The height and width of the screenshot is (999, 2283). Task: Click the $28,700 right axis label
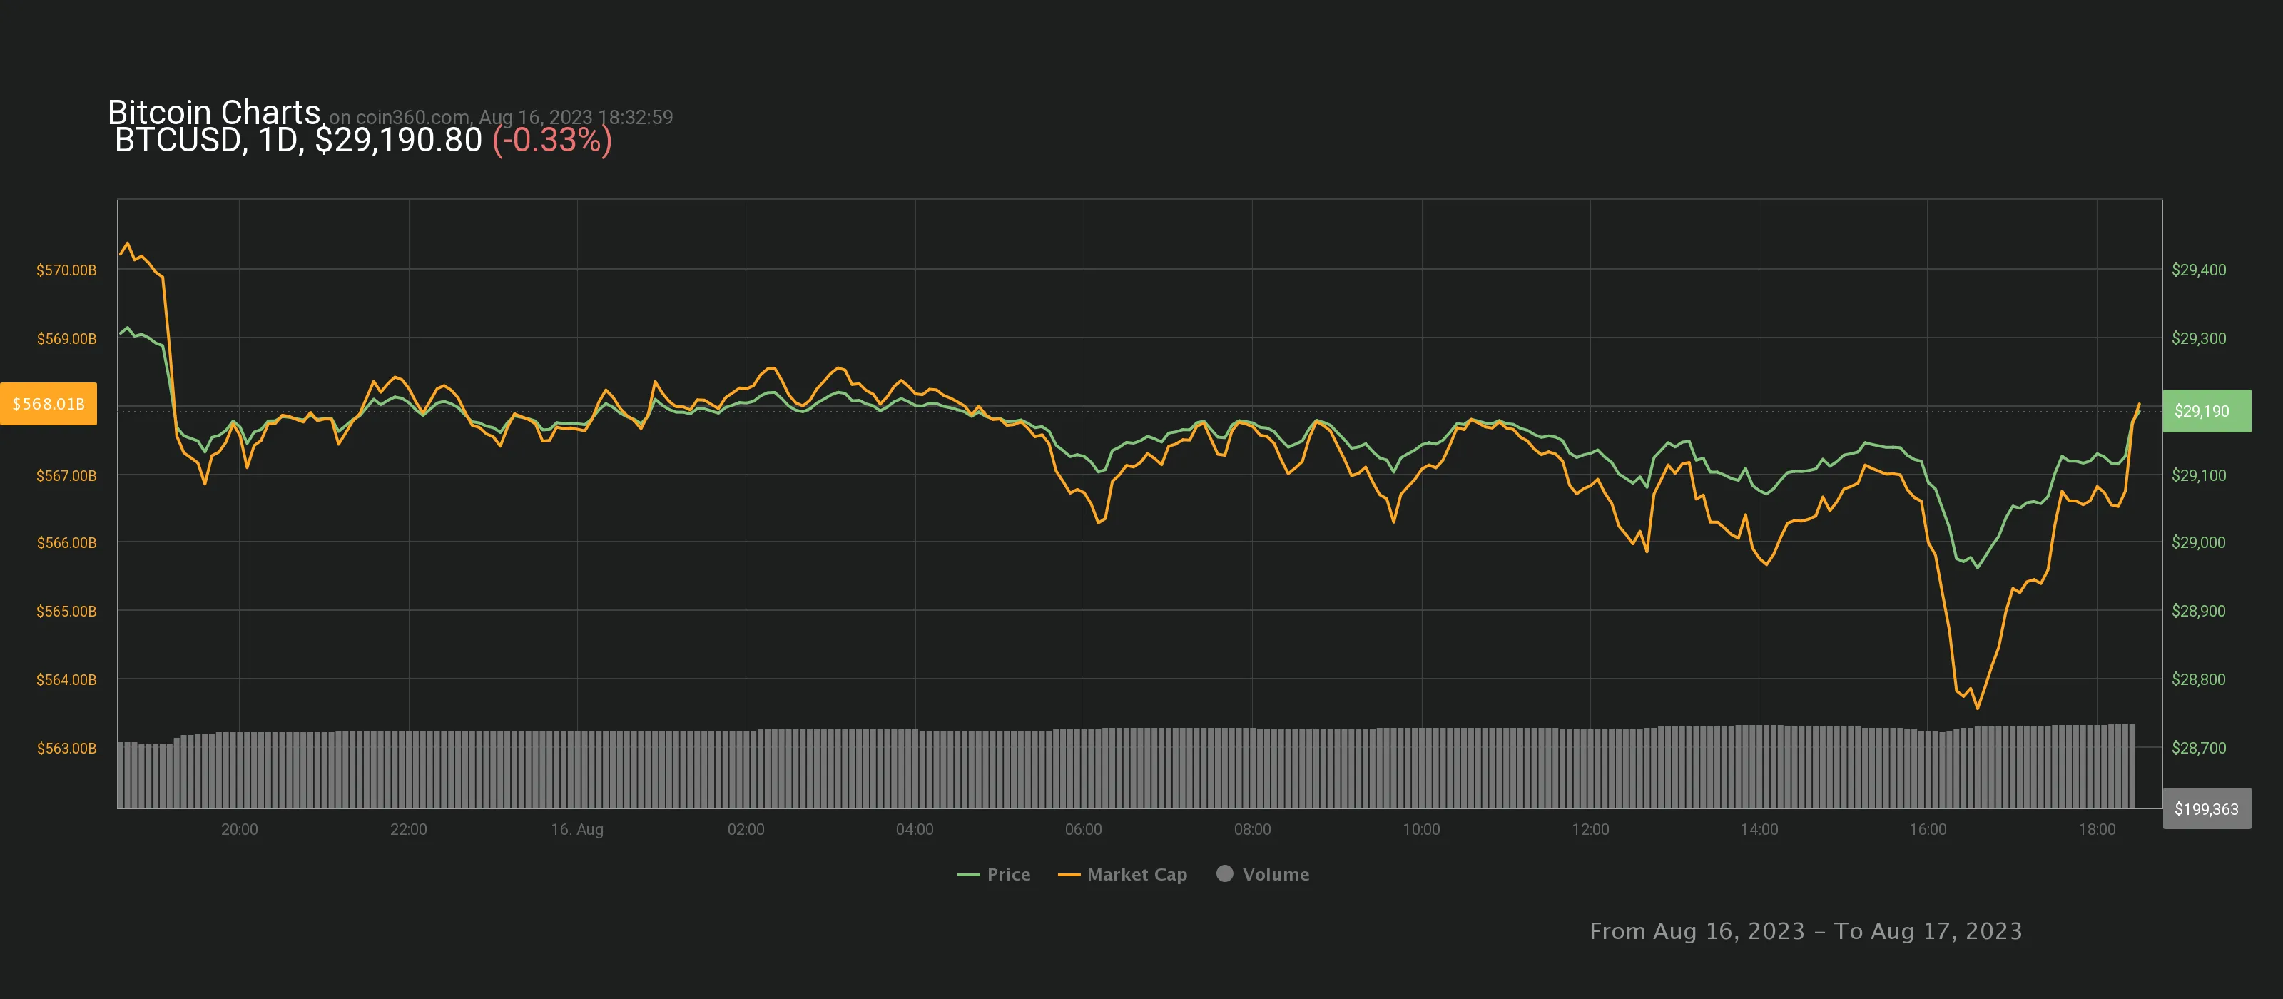(x=2198, y=748)
